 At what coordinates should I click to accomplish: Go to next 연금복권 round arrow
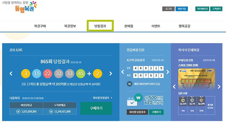coord(168,72)
